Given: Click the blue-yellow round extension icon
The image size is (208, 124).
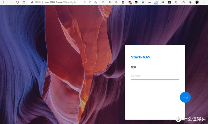Looking at the screenshot, I should point(143,2).
